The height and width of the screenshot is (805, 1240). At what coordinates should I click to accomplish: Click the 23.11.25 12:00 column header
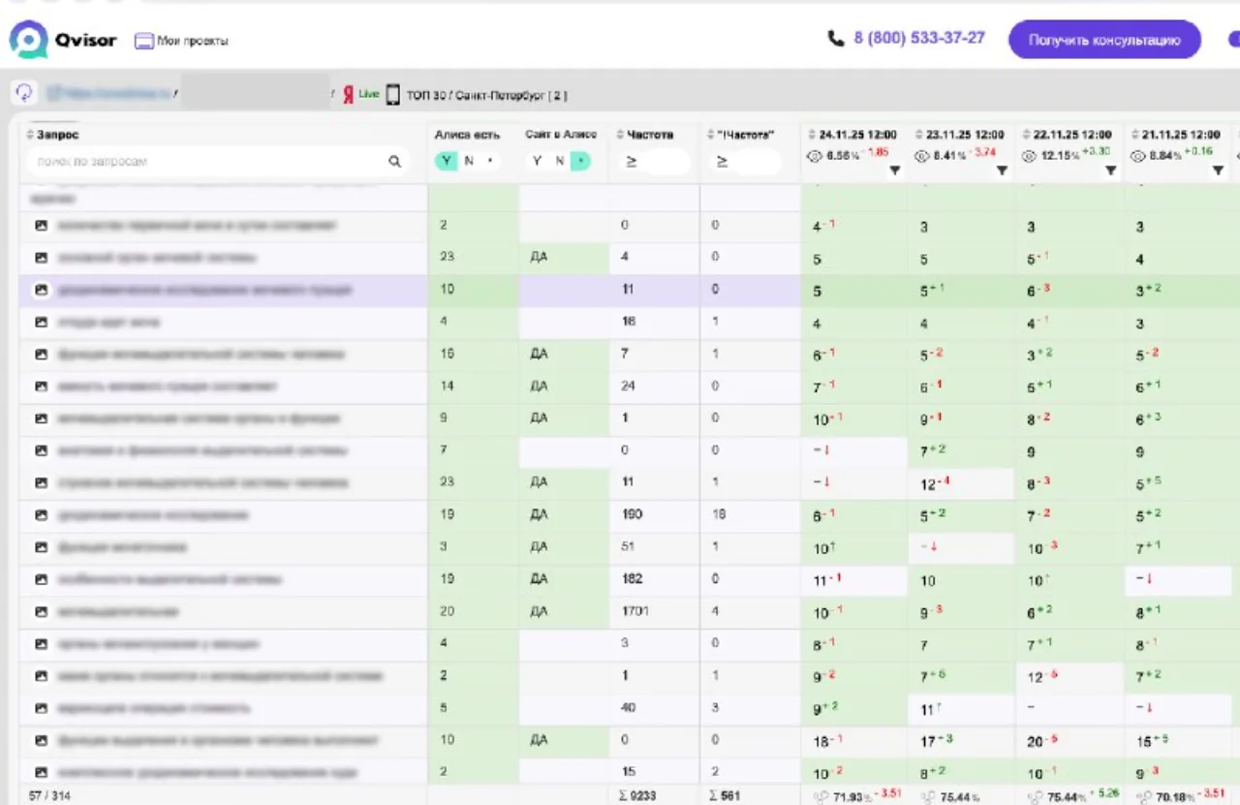click(x=959, y=135)
